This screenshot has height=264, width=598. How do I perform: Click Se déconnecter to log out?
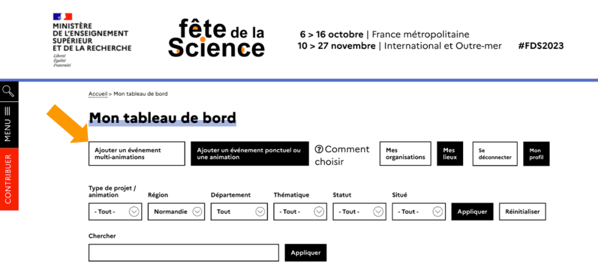(494, 154)
